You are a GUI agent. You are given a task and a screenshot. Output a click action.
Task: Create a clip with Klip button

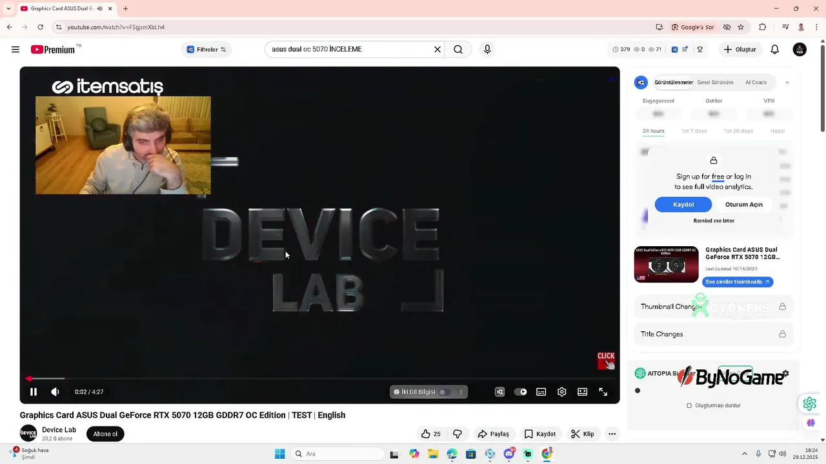coord(583,434)
